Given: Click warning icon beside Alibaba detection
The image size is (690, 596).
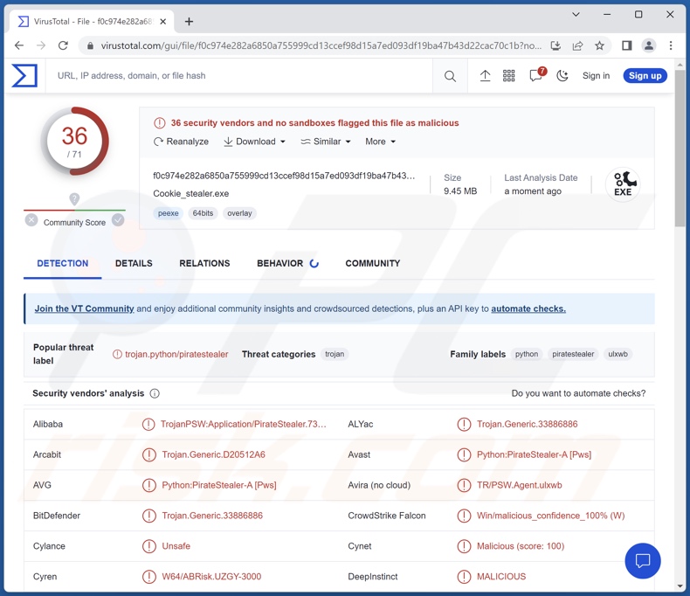Looking at the screenshot, I should point(148,425).
